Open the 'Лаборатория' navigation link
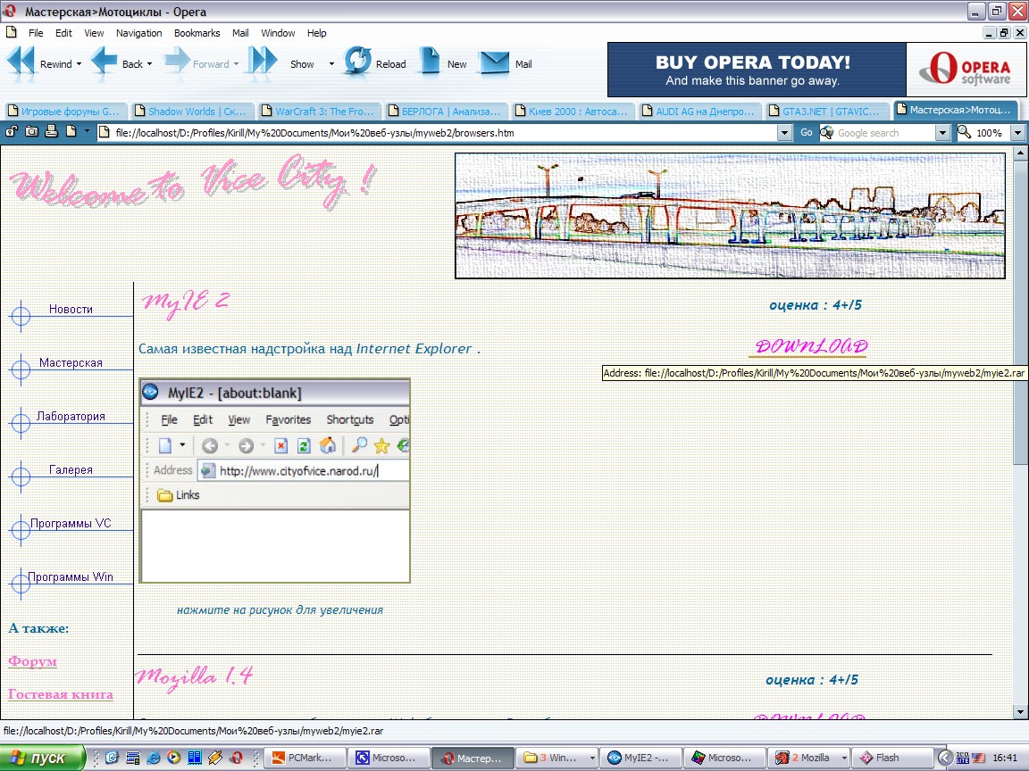This screenshot has width=1029, height=771. pyautogui.click(x=71, y=417)
